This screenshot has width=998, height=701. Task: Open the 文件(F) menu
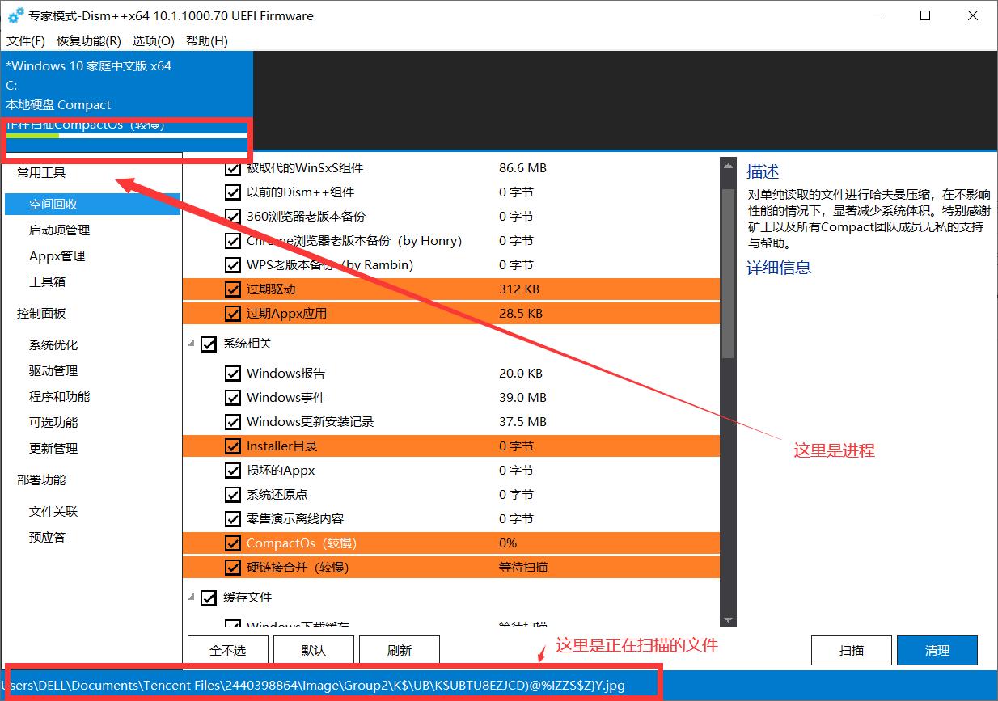point(25,40)
